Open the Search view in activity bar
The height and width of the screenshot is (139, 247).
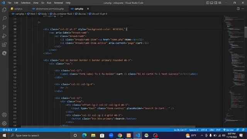(4, 18)
